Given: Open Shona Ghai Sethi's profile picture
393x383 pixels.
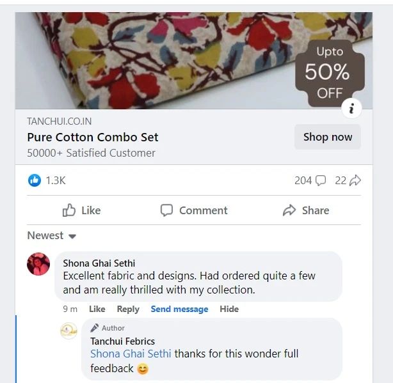Looking at the screenshot, I should point(38,264).
